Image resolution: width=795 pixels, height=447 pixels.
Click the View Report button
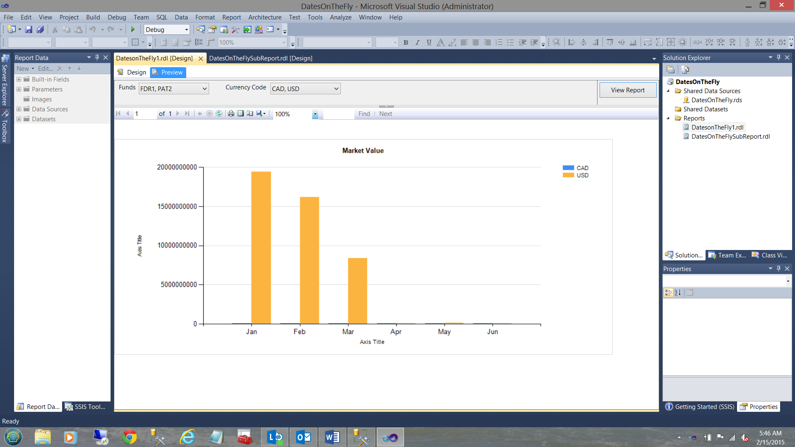pos(627,90)
